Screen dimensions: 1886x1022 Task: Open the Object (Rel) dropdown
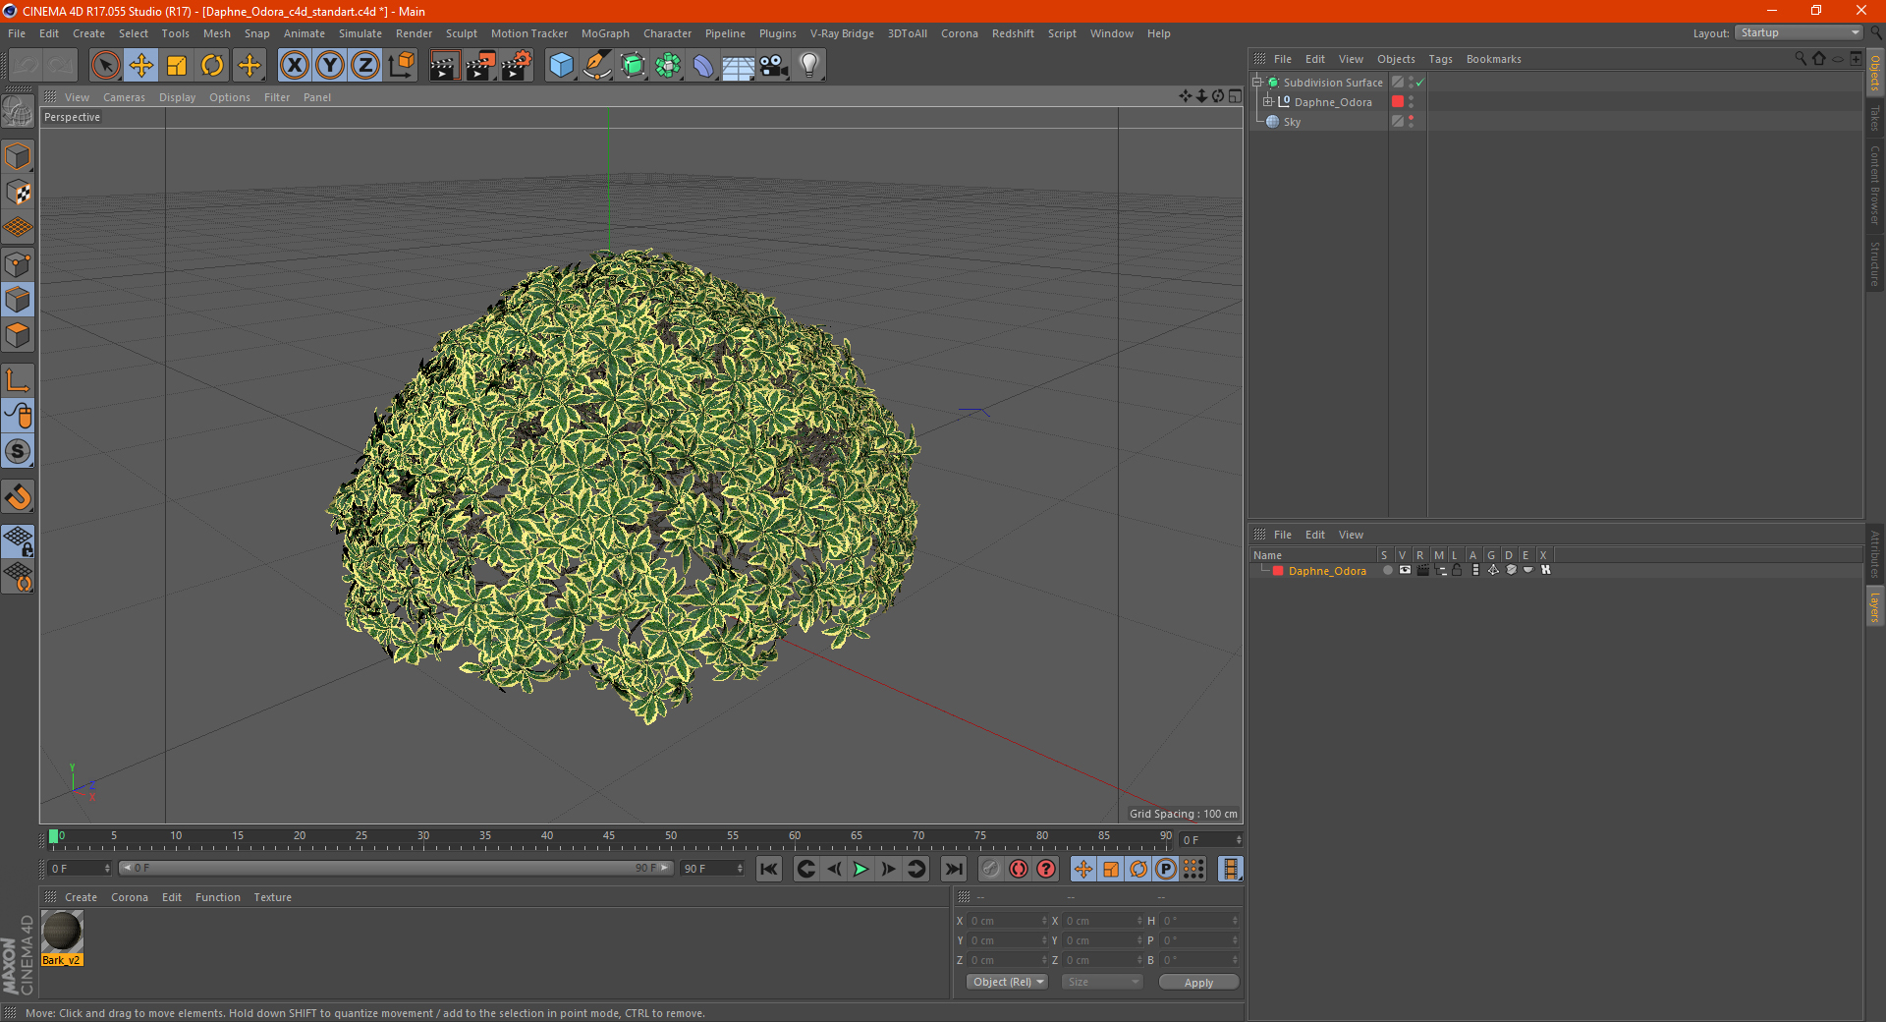point(1008,982)
